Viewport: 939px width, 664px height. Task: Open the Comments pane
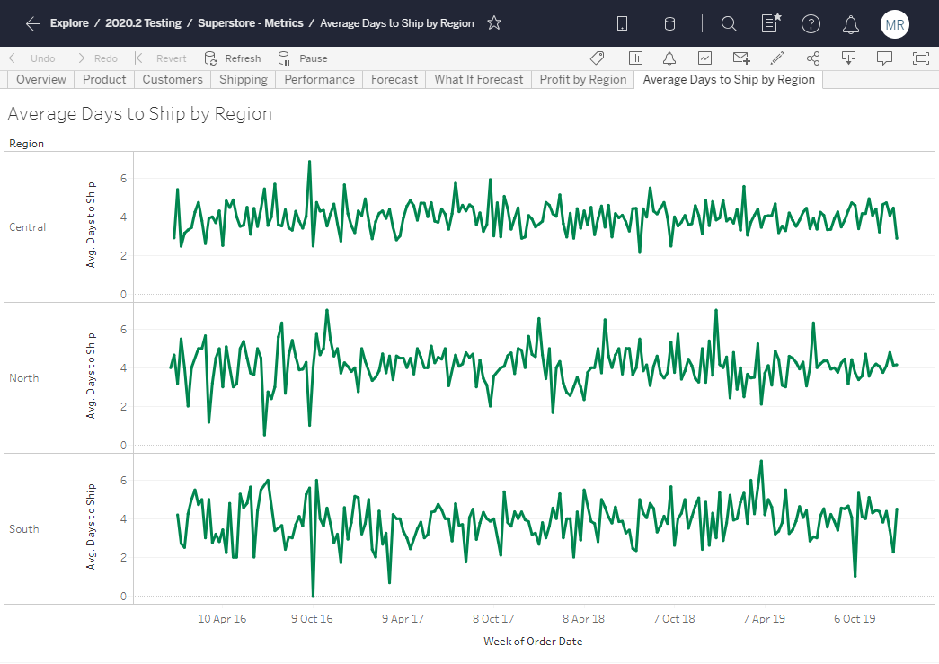pyautogui.click(x=884, y=58)
